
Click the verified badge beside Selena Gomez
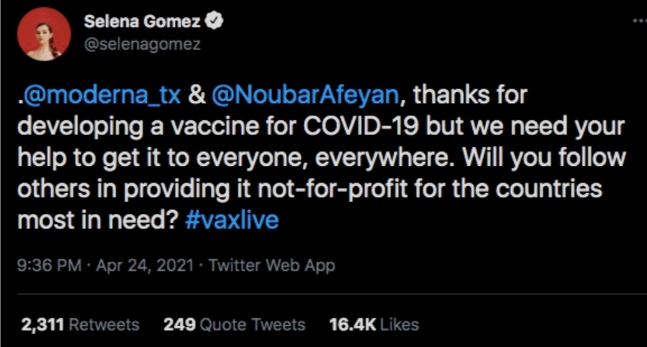click(x=215, y=22)
